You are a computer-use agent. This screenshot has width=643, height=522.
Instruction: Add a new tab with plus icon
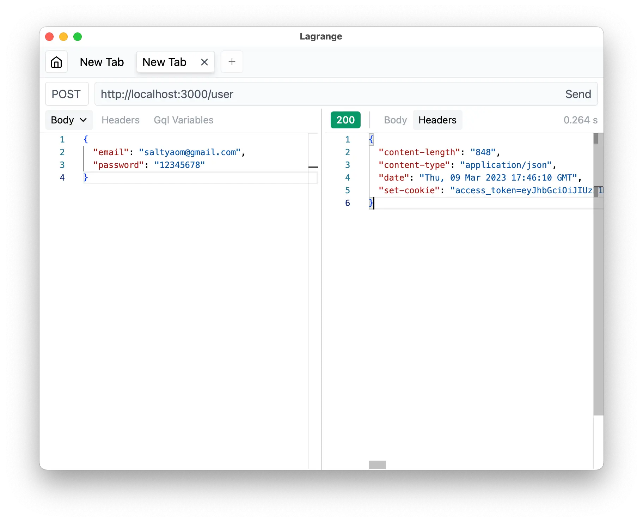(232, 62)
